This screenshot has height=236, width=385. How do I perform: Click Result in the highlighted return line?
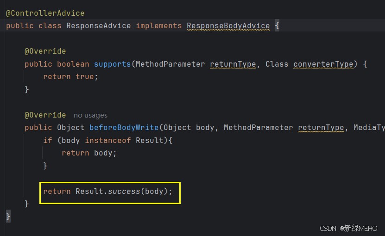89,191
